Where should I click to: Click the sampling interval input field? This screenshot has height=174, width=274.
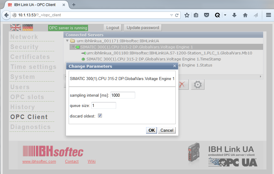[x=122, y=95]
